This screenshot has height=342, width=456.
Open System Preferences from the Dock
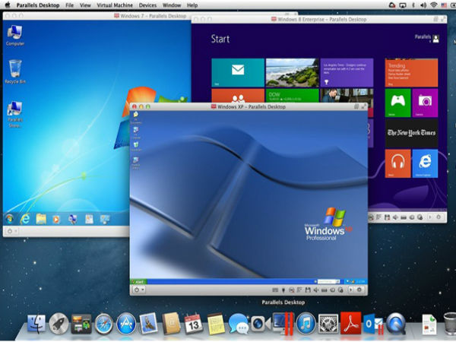pyautogui.click(x=328, y=324)
